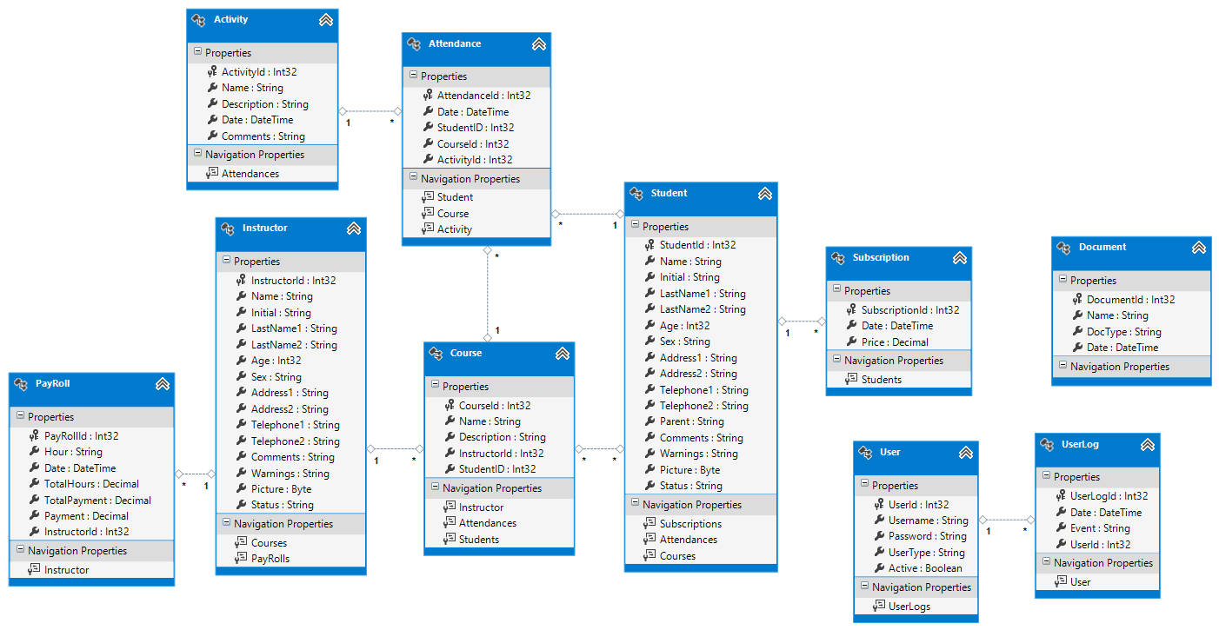Collapse the Subscription entity box
1219x630 pixels.
(x=959, y=258)
